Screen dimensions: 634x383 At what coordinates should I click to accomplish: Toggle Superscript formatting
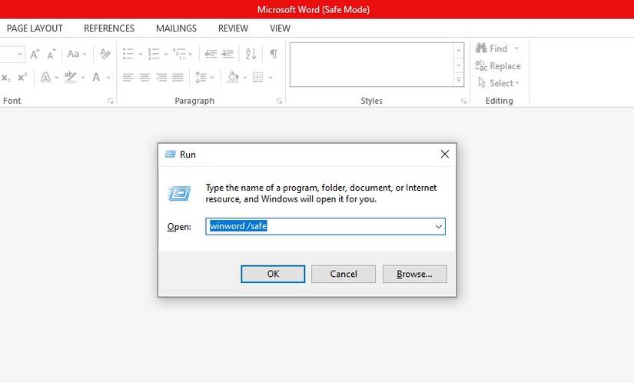22,77
